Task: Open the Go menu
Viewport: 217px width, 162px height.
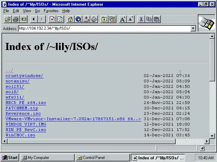Action: click(37, 11)
